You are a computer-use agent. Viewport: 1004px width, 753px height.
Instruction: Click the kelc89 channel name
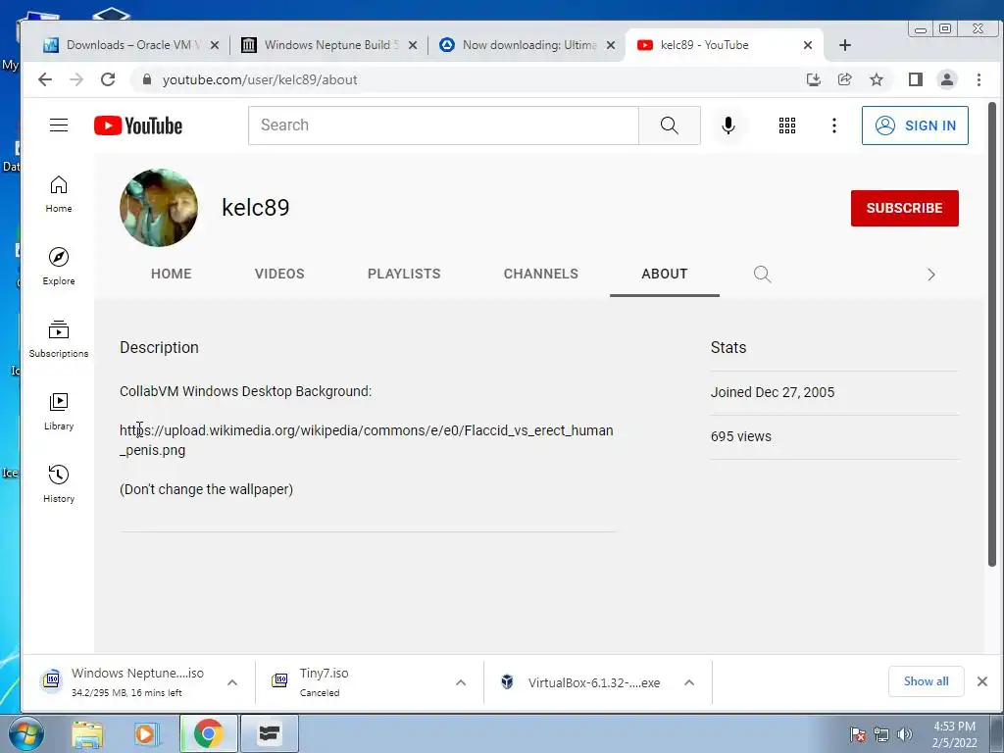pyautogui.click(x=256, y=208)
